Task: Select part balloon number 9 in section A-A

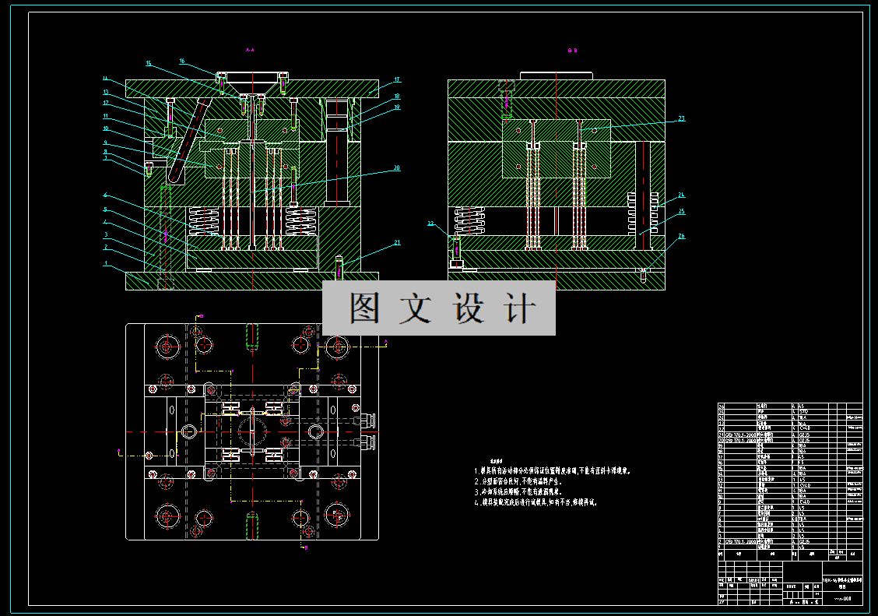Action: click(x=105, y=143)
